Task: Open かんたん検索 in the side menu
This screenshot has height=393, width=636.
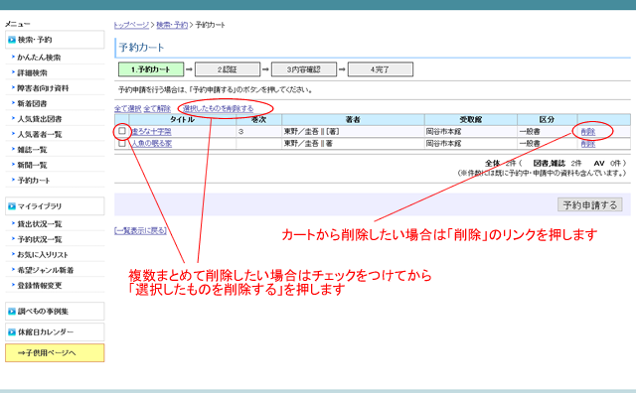Action: tap(39, 58)
